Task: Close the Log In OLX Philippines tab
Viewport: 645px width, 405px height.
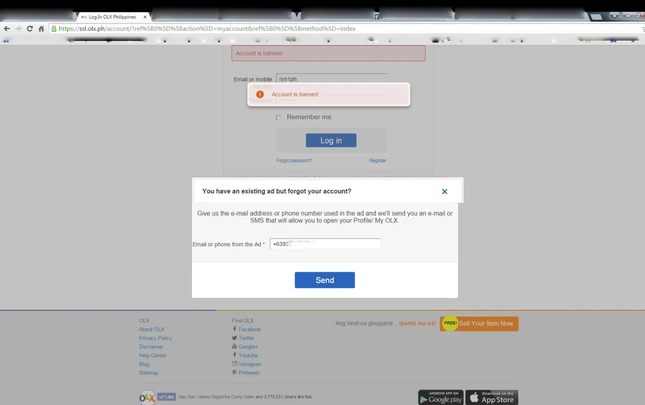Action: pos(145,17)
